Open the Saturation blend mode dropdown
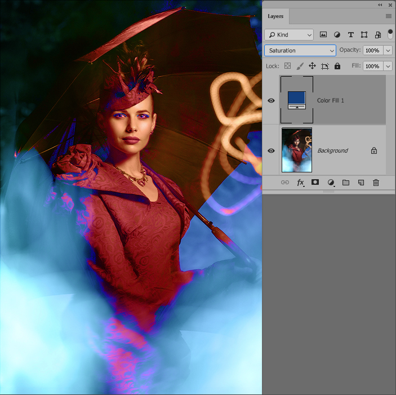This screenshot has width=396, height=395. (300, 51)
